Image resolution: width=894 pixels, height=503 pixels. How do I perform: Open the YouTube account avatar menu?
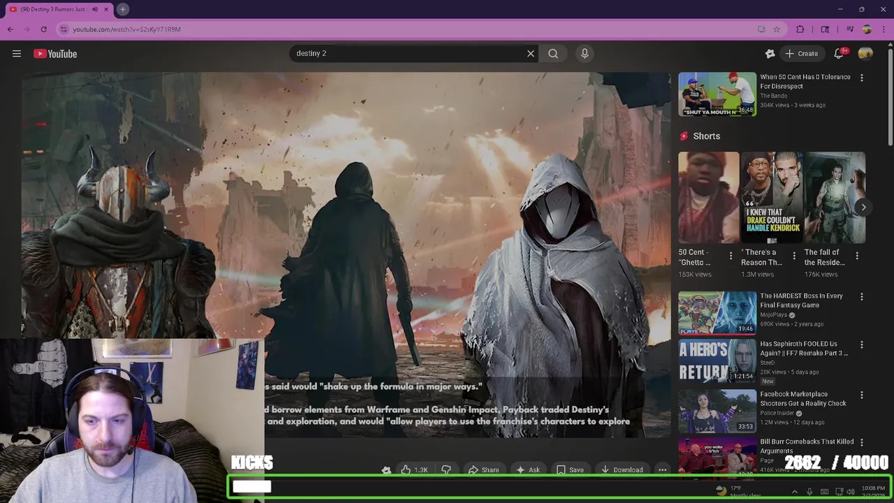pos(865,53)
